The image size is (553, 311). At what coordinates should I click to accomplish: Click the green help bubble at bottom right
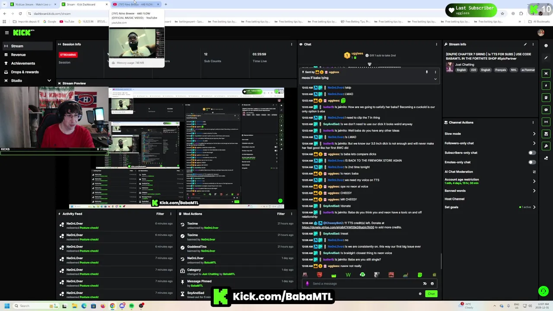pyautogui.click(x=543, y=291)
